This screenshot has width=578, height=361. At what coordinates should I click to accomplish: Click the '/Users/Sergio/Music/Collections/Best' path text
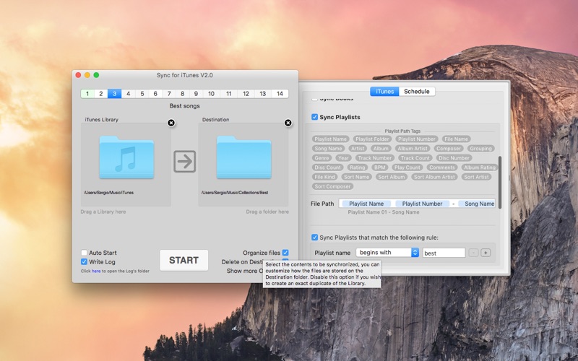(x=235, y=193)
